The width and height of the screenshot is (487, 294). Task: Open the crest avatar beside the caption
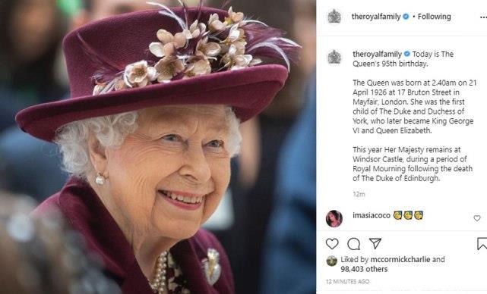click(334, 57)
